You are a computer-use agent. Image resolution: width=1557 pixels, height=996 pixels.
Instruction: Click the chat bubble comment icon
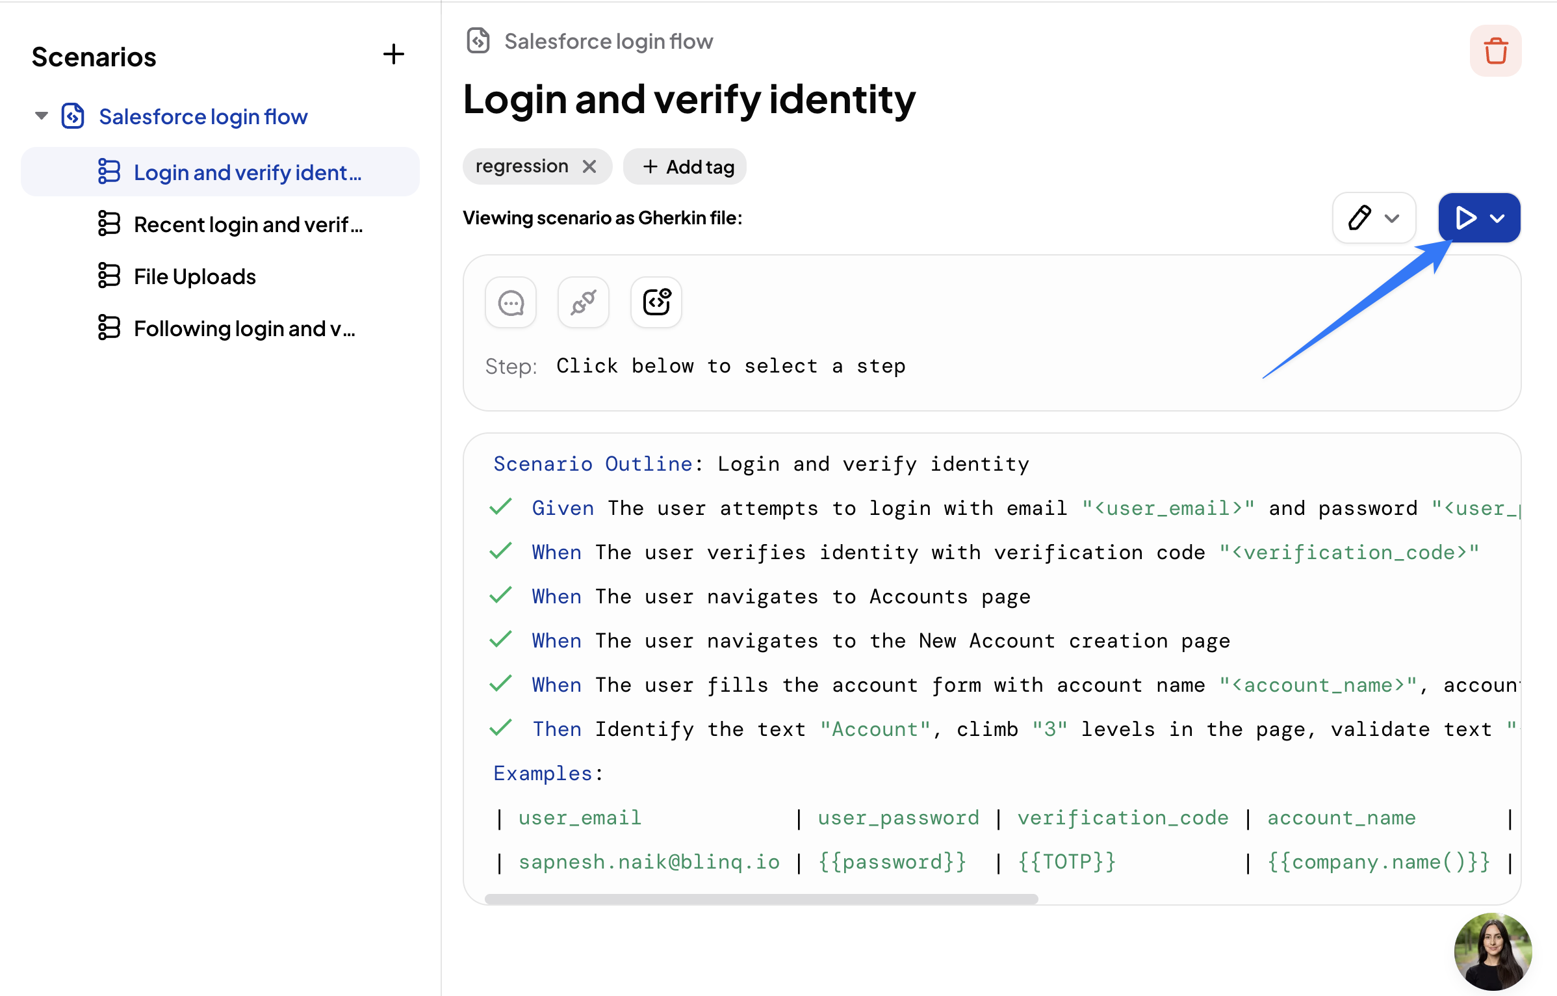[511, 303]
